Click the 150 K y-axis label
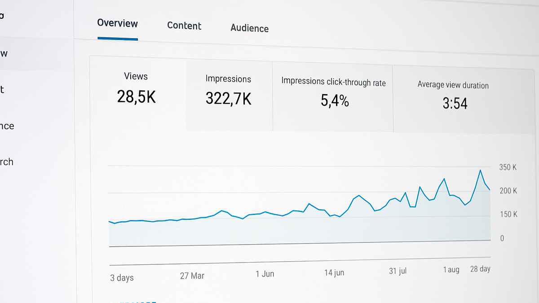This screenshot has height=303, width=539. click(x=508, y=215)
